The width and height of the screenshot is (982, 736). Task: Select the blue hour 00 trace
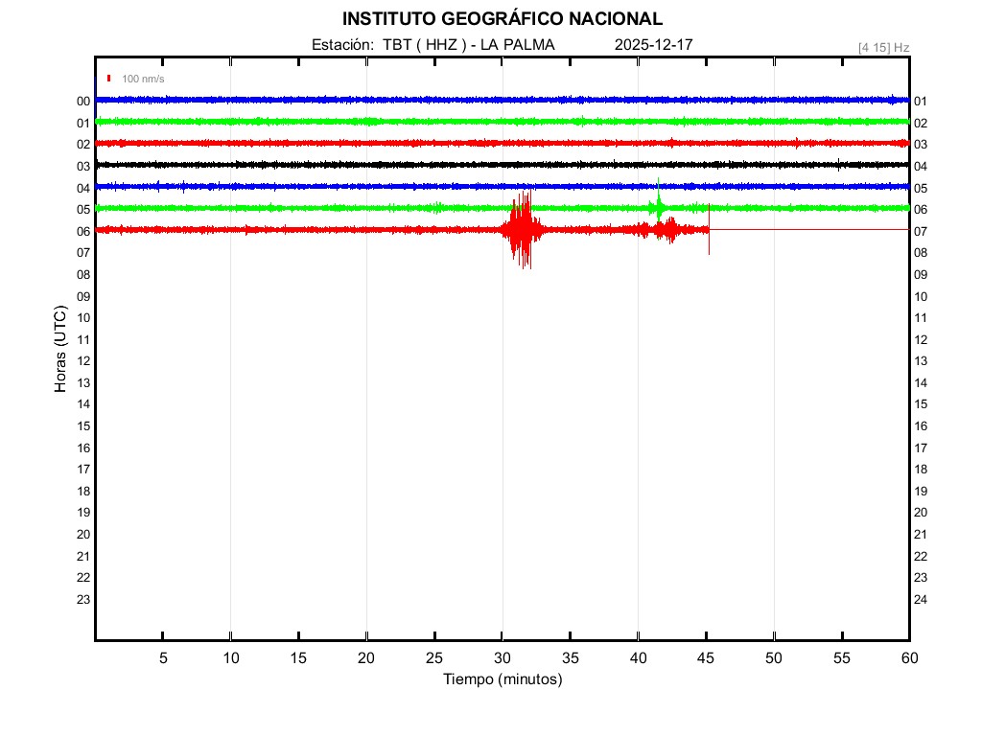(x=384, y=100)
